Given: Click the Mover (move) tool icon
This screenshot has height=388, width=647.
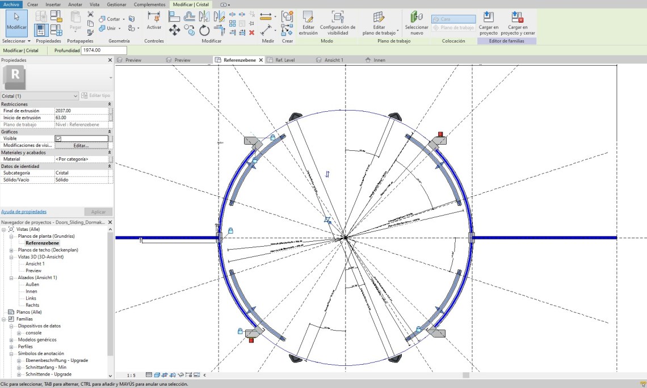Looking at the screenshot, I should [174, 30].
